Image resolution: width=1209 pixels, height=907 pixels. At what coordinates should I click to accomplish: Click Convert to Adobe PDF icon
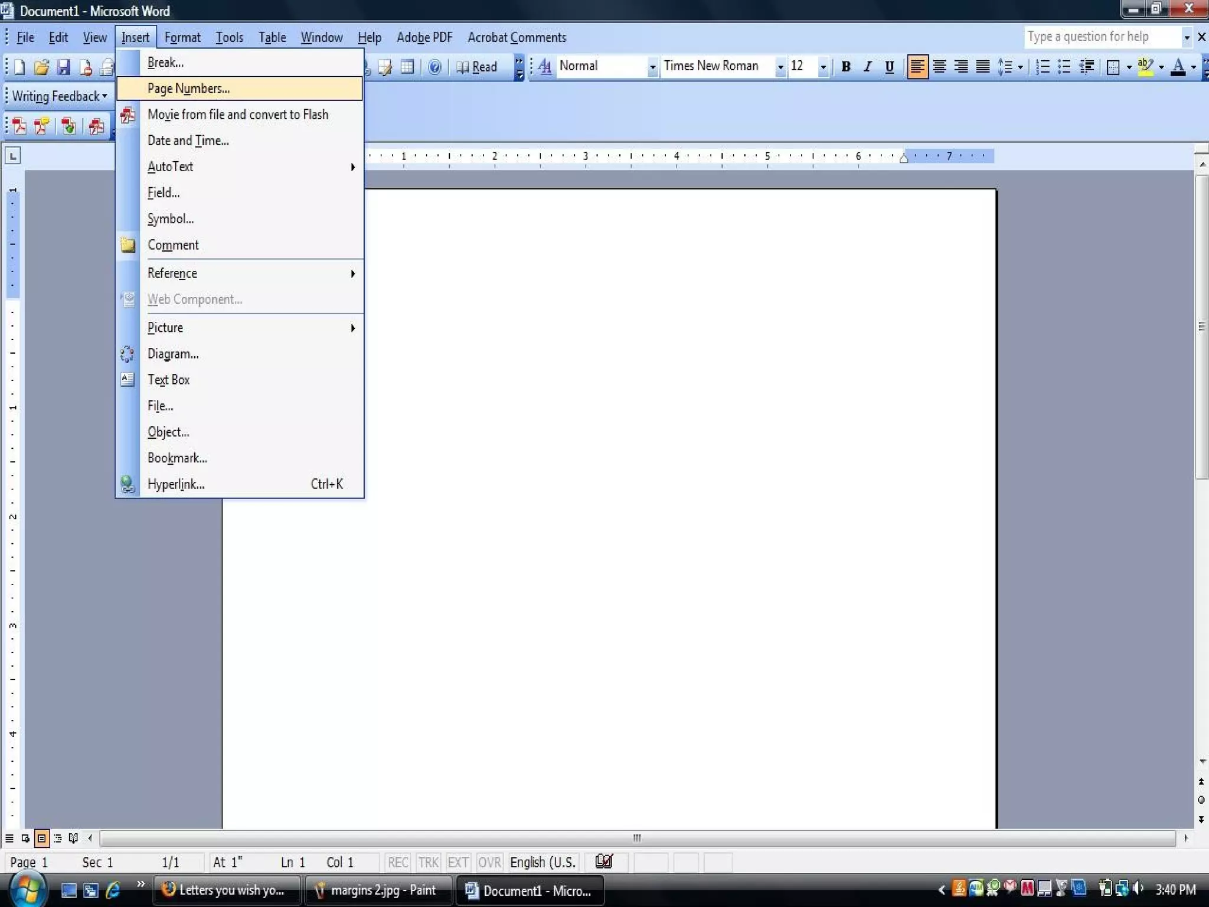pos(19,126)
